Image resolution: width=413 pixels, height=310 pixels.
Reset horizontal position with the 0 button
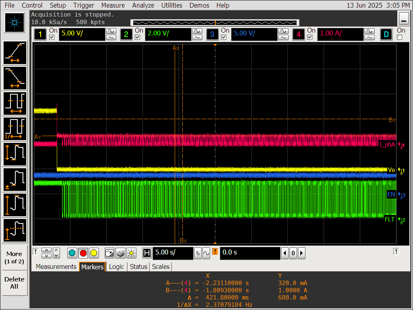293,253
